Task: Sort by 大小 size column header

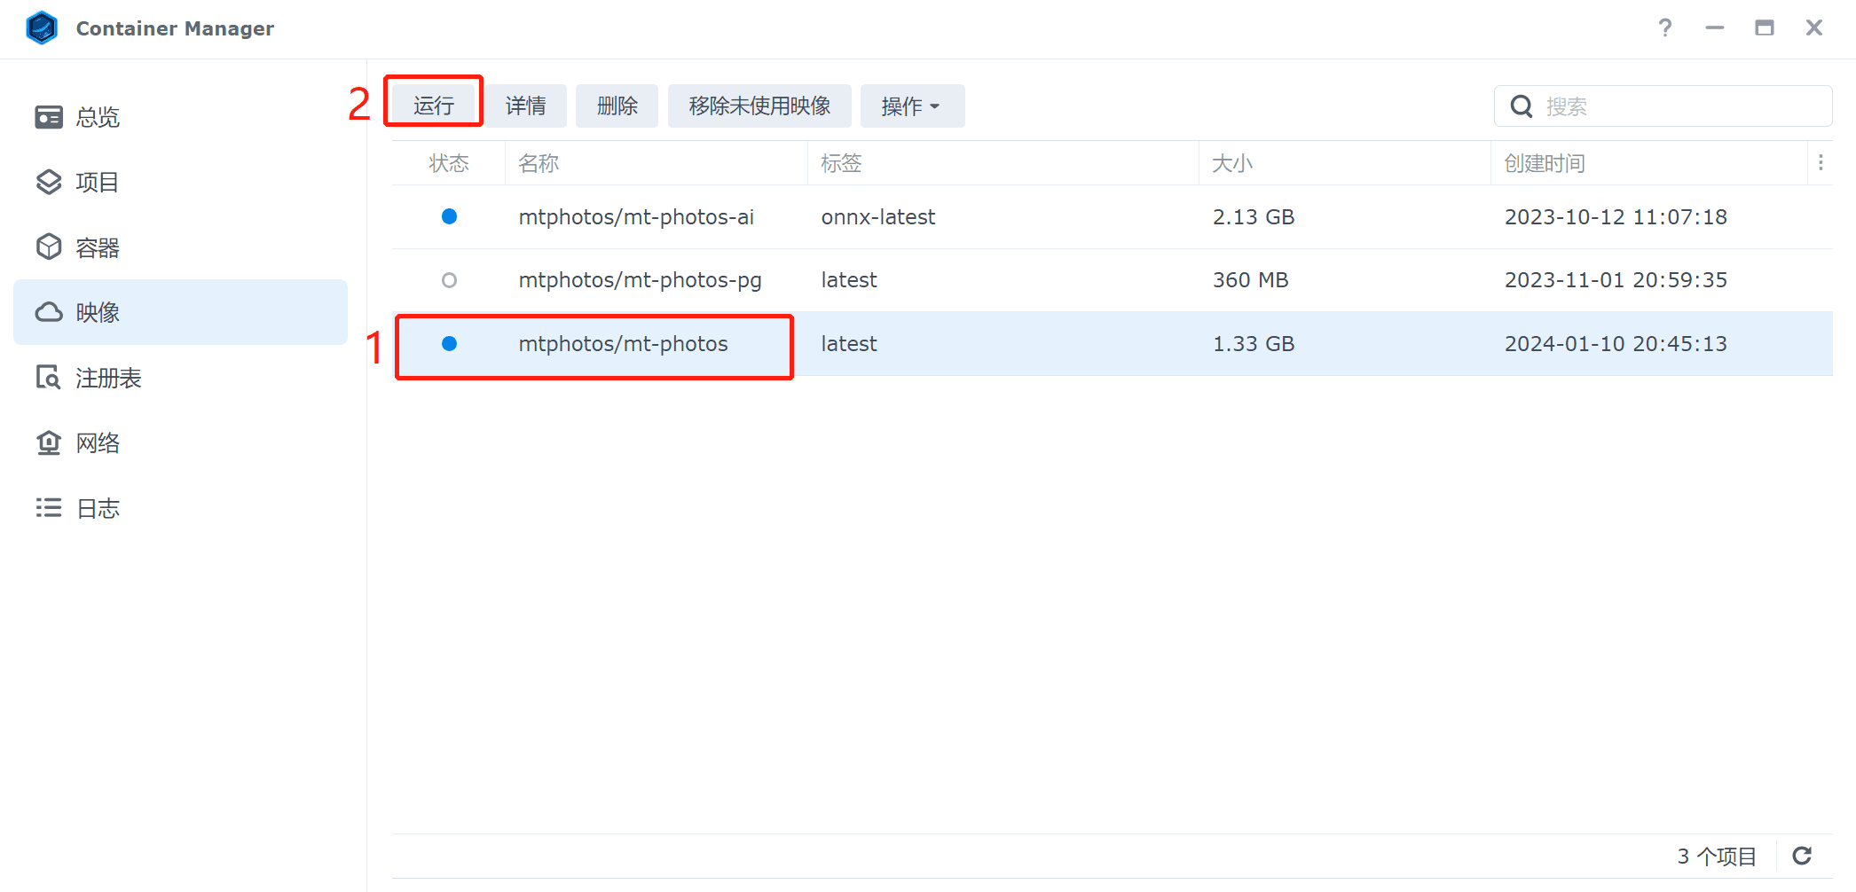Action: (1345, 163)
